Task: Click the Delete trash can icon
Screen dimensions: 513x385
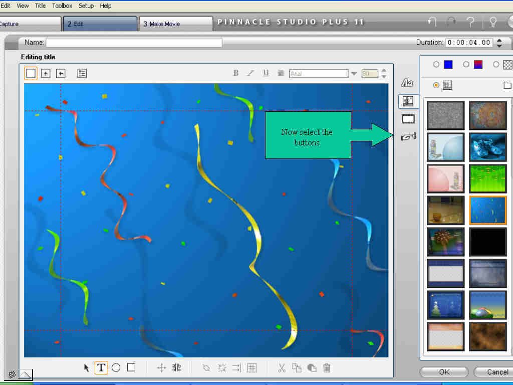Action: tap(327, 367)
